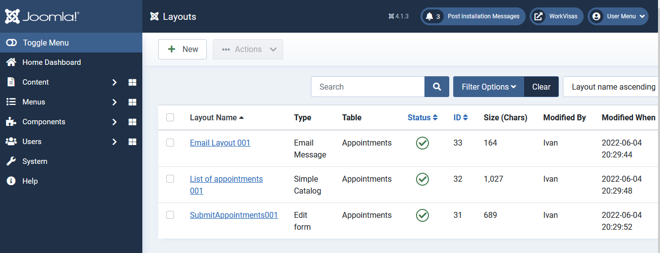Open the Components dashboard grid icon
Image resolution: width=660 pixels, height=253 pixels.
(132, 122)
